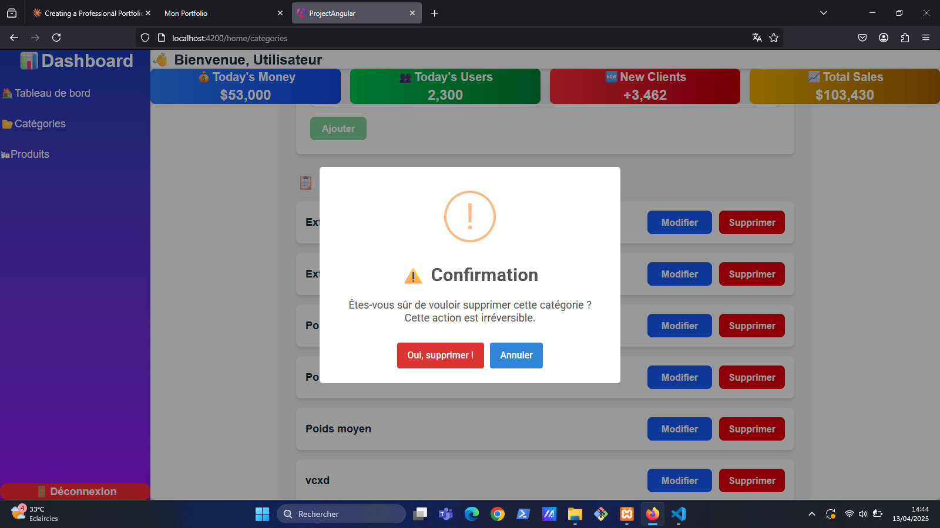Click the site information page icon
Screen dimensions: 940x528
pos(162,38)
